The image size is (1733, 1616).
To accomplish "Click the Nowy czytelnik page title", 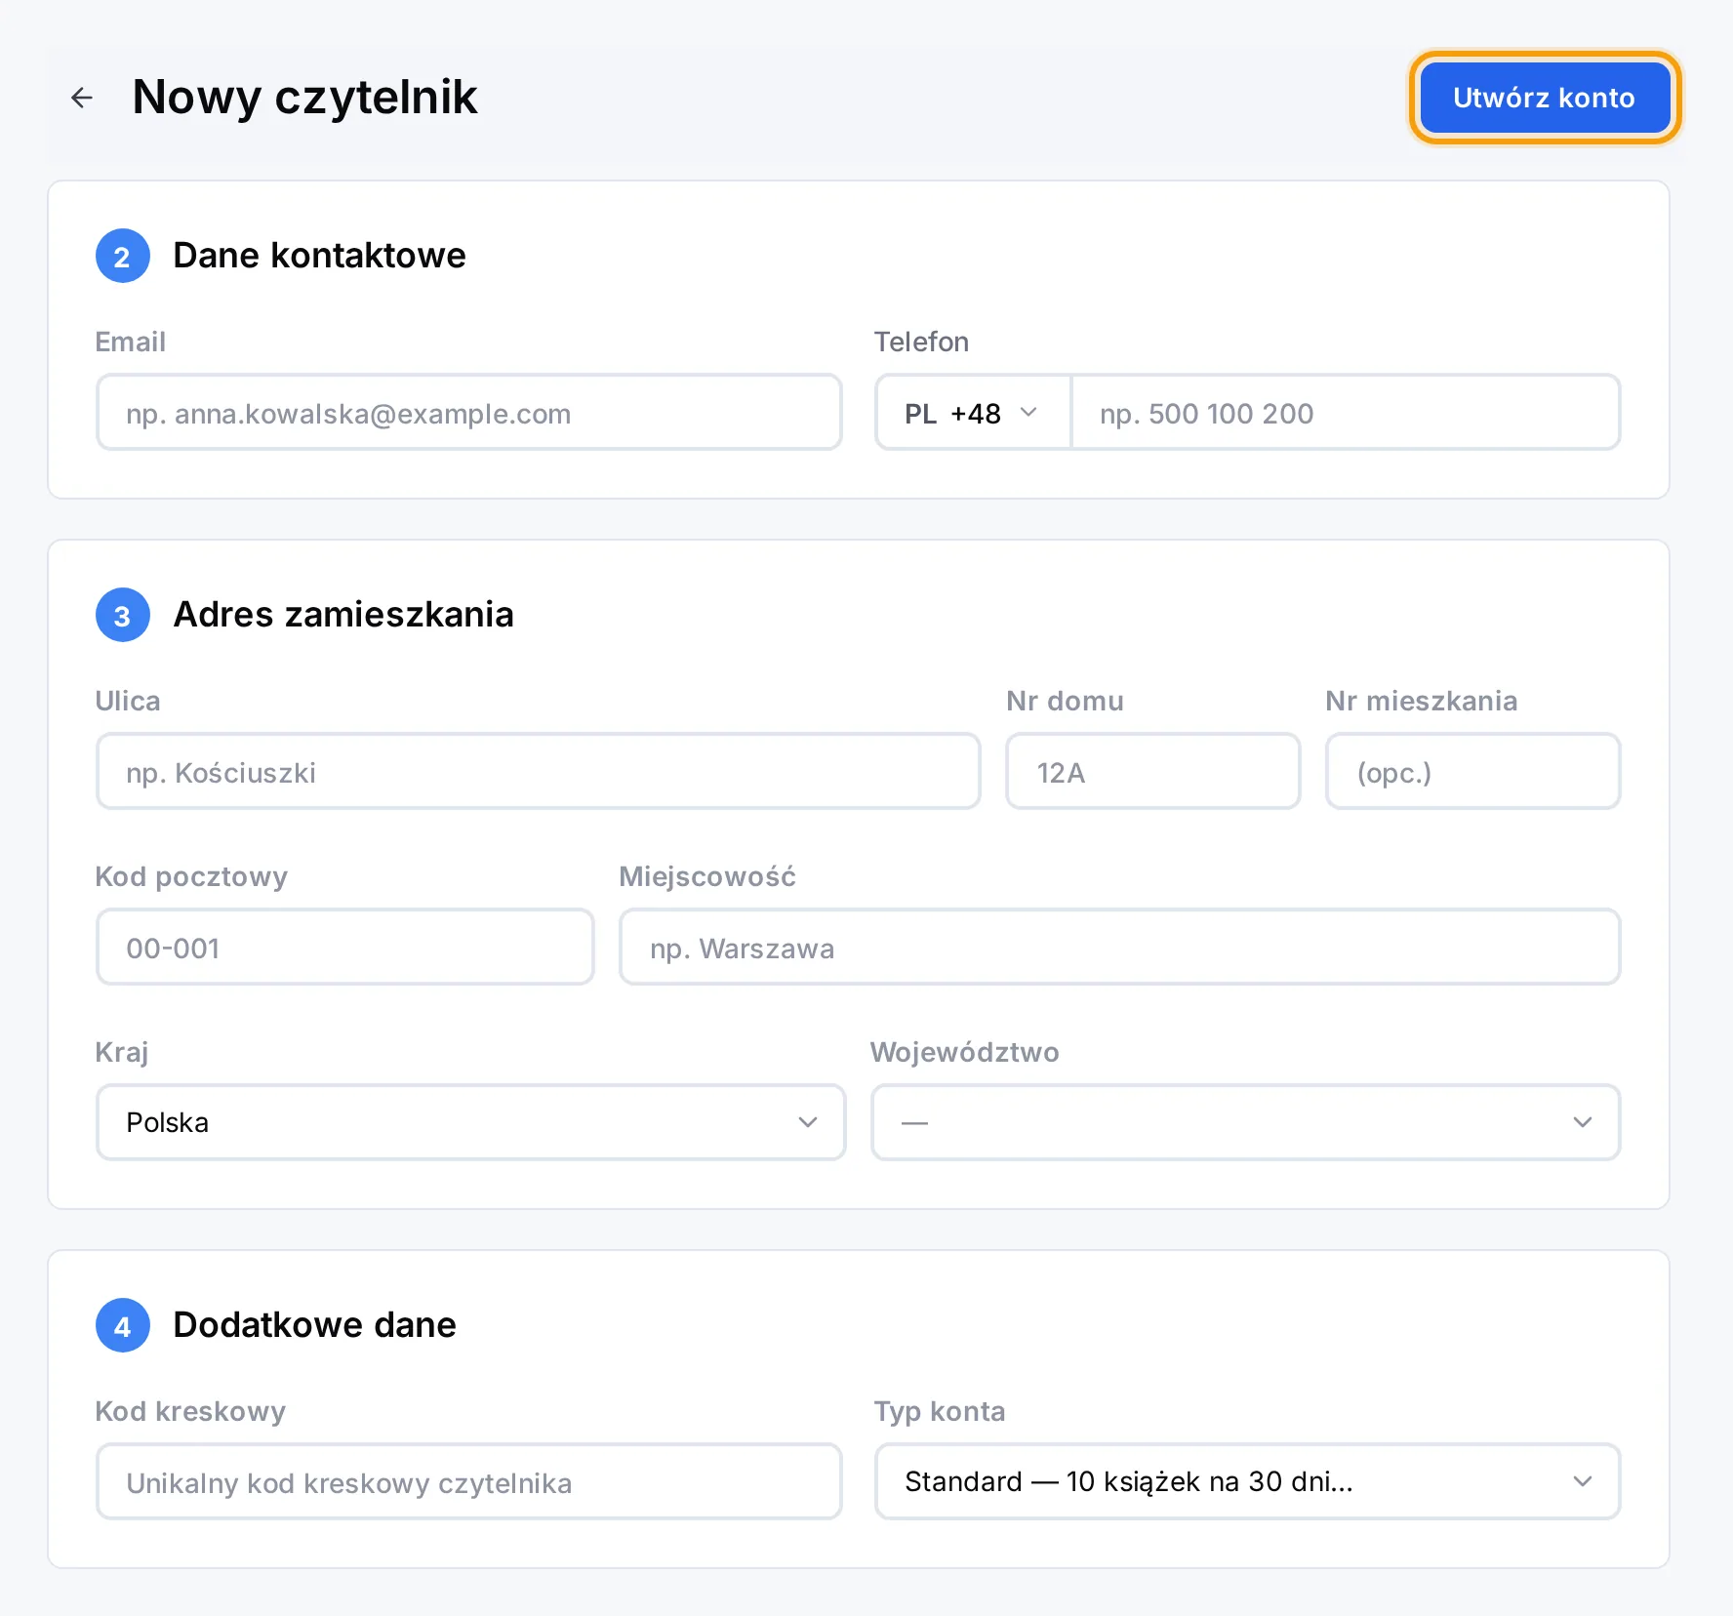I will [304, 98].
